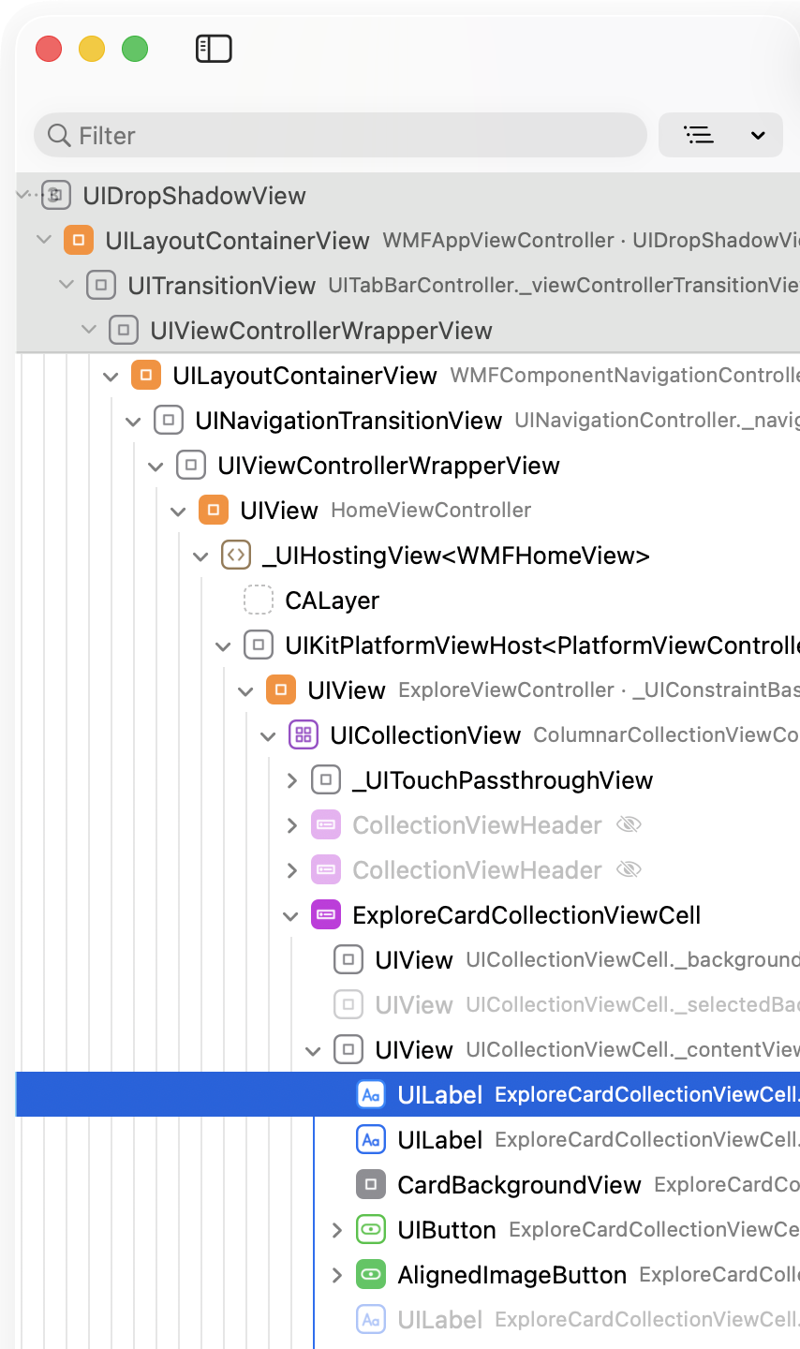Select the CardBackgroundView row
The image size is (800, 1349).
coord(407,1184)
